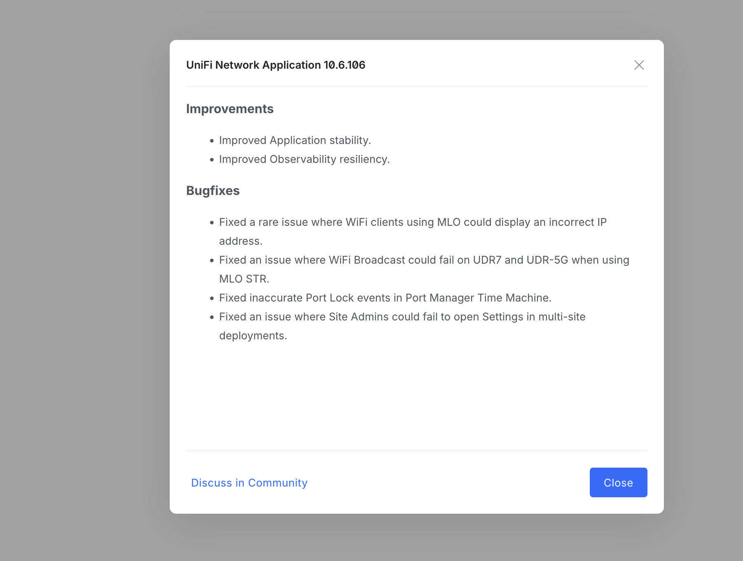Click the blue Close button
Image resolution: width=743 pixels, height=561 pixels.
coord(618,482)
